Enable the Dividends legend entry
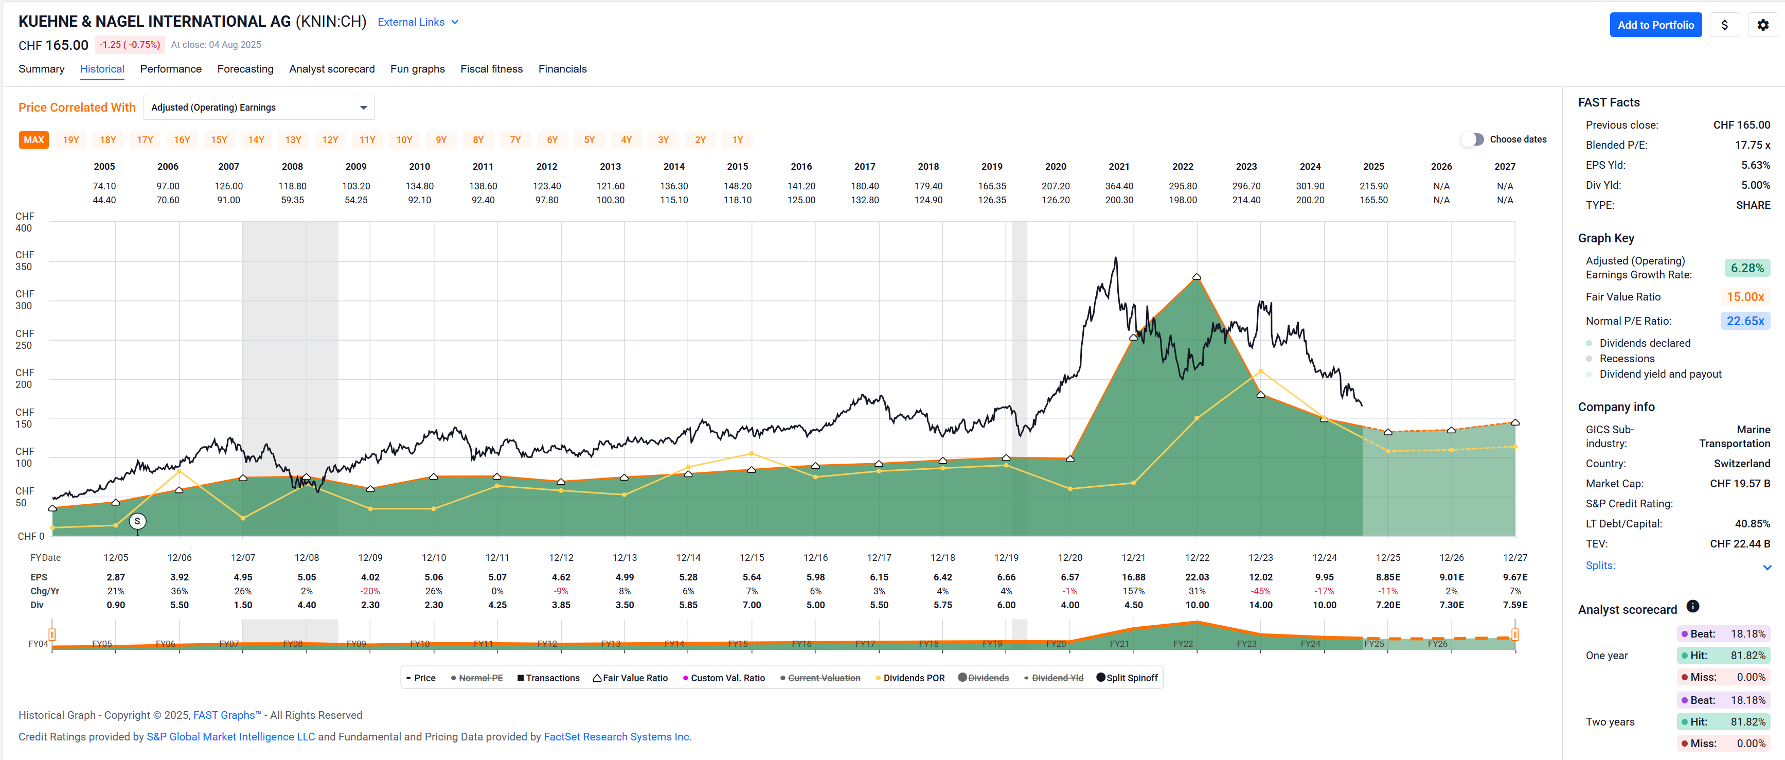Viewport: 1785px width, 760px height. pyautogui.click(x=983, y=678)
